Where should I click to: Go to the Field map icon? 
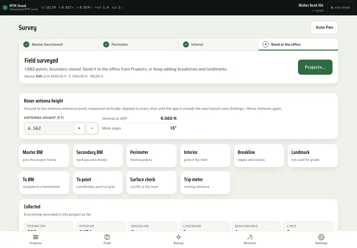[107, 237]
